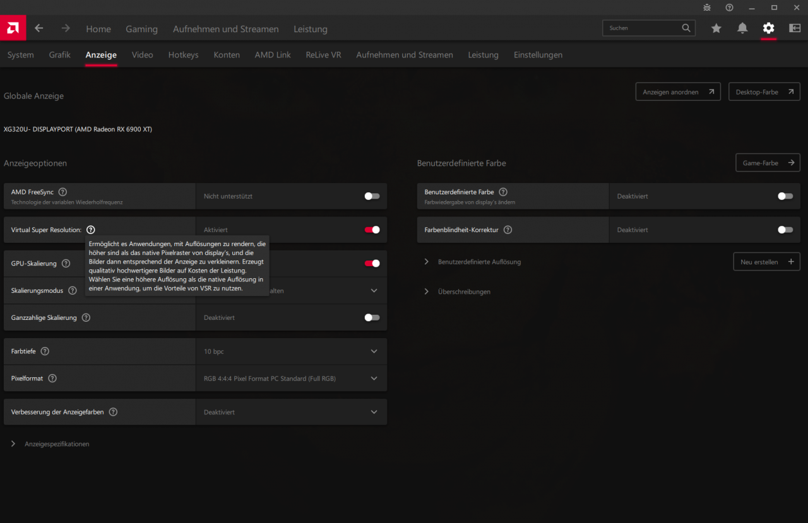Switch to the ReLive VR tab
Viewport: 808px width, 523px height.
(324, 55)
